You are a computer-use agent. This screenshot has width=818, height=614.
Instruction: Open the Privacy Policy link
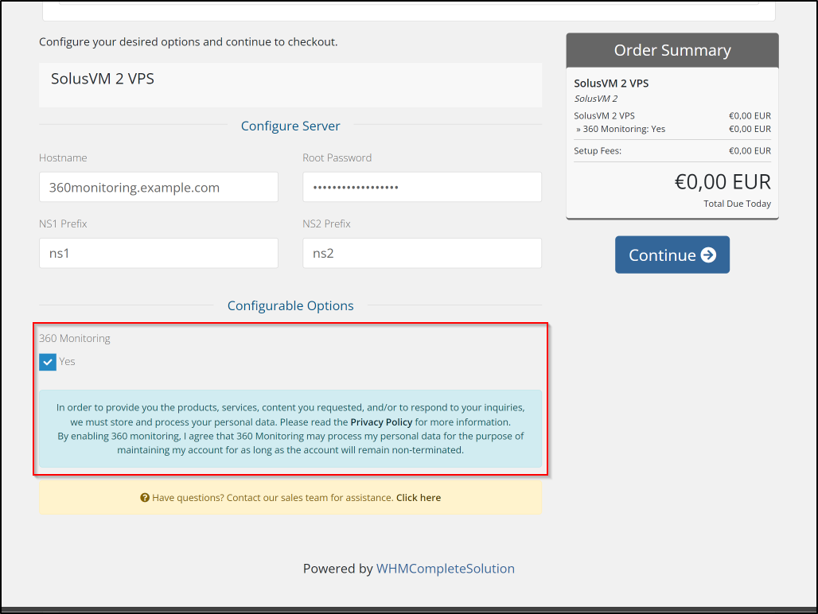click(x=381, y=422)
